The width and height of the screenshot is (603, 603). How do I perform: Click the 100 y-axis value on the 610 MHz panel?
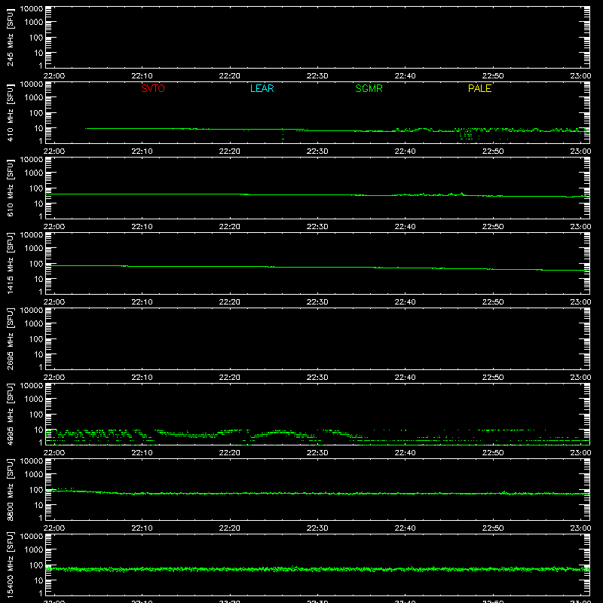pos(36,188)
